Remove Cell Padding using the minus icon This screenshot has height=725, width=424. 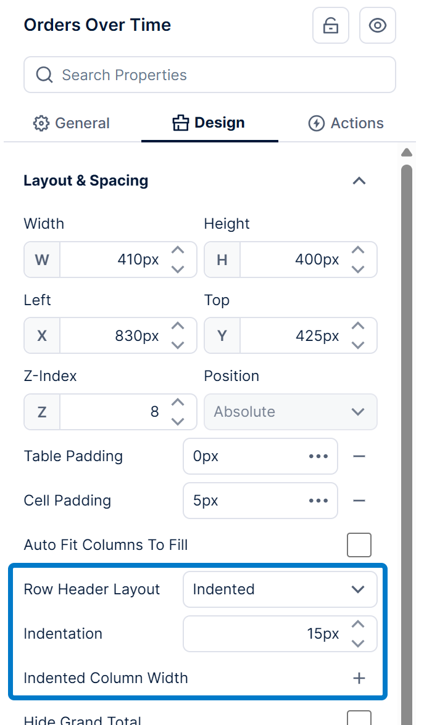point(359,501)
